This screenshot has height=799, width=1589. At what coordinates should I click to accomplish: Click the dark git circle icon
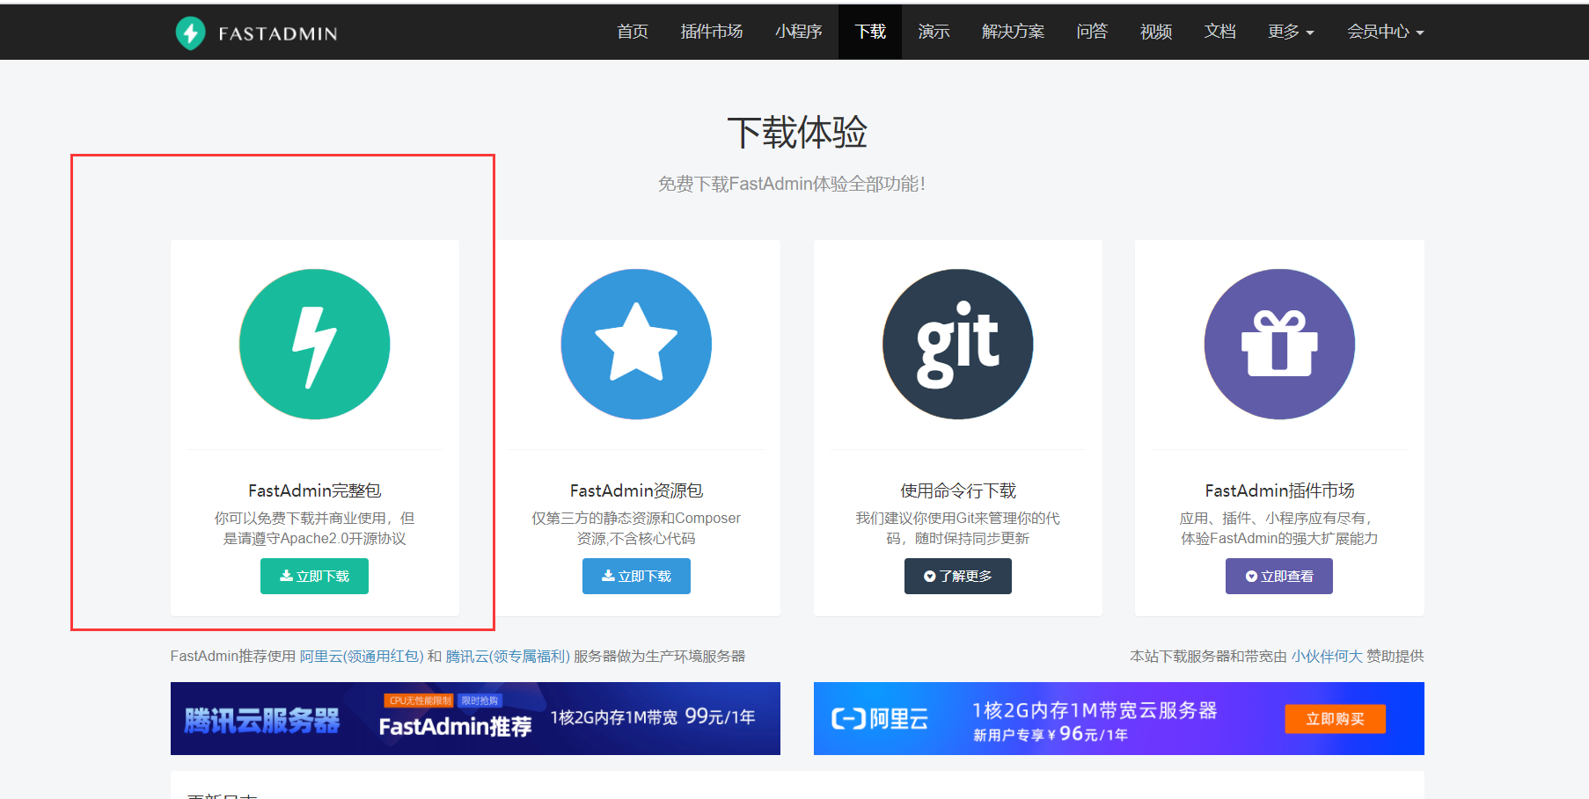pyautogui.click(x=957, y=344)
